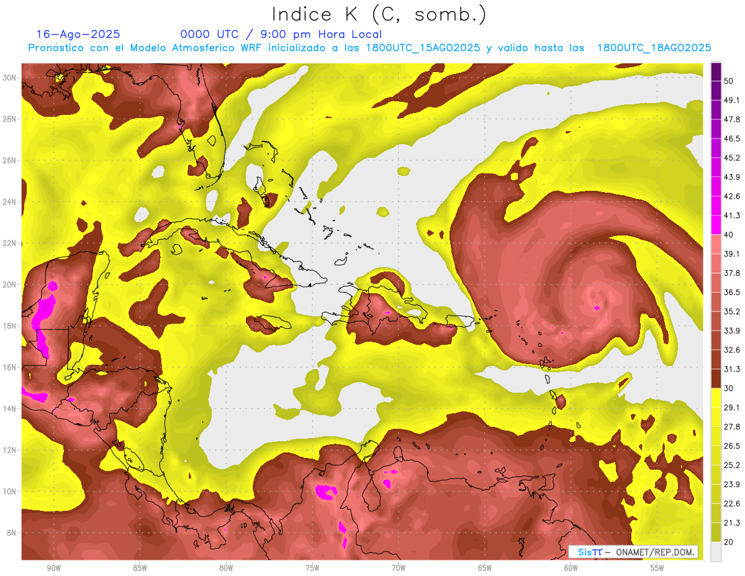Click the 26N latitude label
This screenshot has width=745, height=576.
coord(10,160)
